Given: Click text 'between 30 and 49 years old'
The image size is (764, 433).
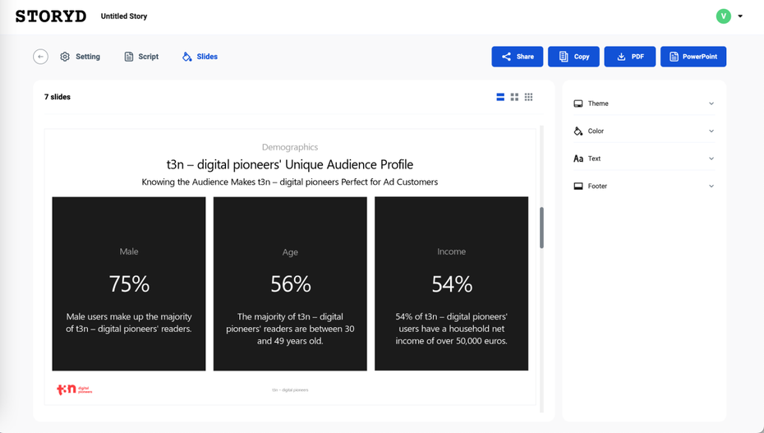Looking at the screenshot, I should point(306,335).
